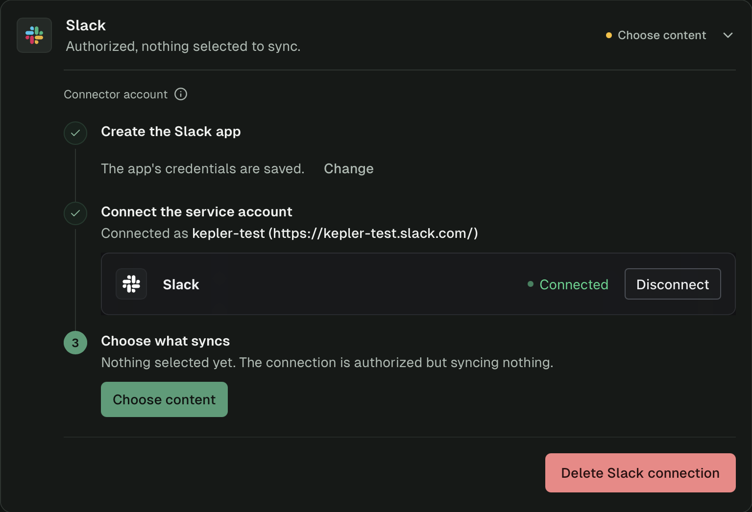Screen dimensions: 752x512
Task: Click the Slack title in the header
Action: pos(86,25)
